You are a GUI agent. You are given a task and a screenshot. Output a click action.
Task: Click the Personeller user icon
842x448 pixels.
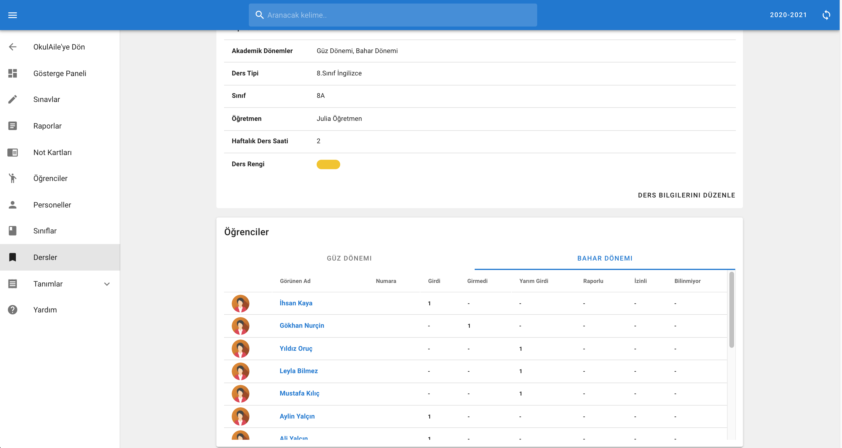tap(12, 205)
